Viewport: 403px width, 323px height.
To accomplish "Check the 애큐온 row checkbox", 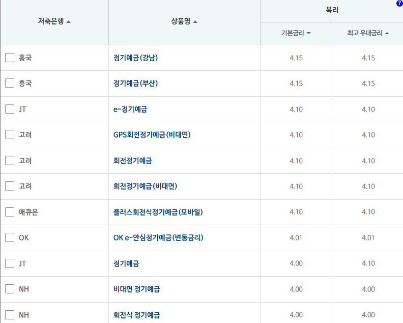I will [10, 212].
